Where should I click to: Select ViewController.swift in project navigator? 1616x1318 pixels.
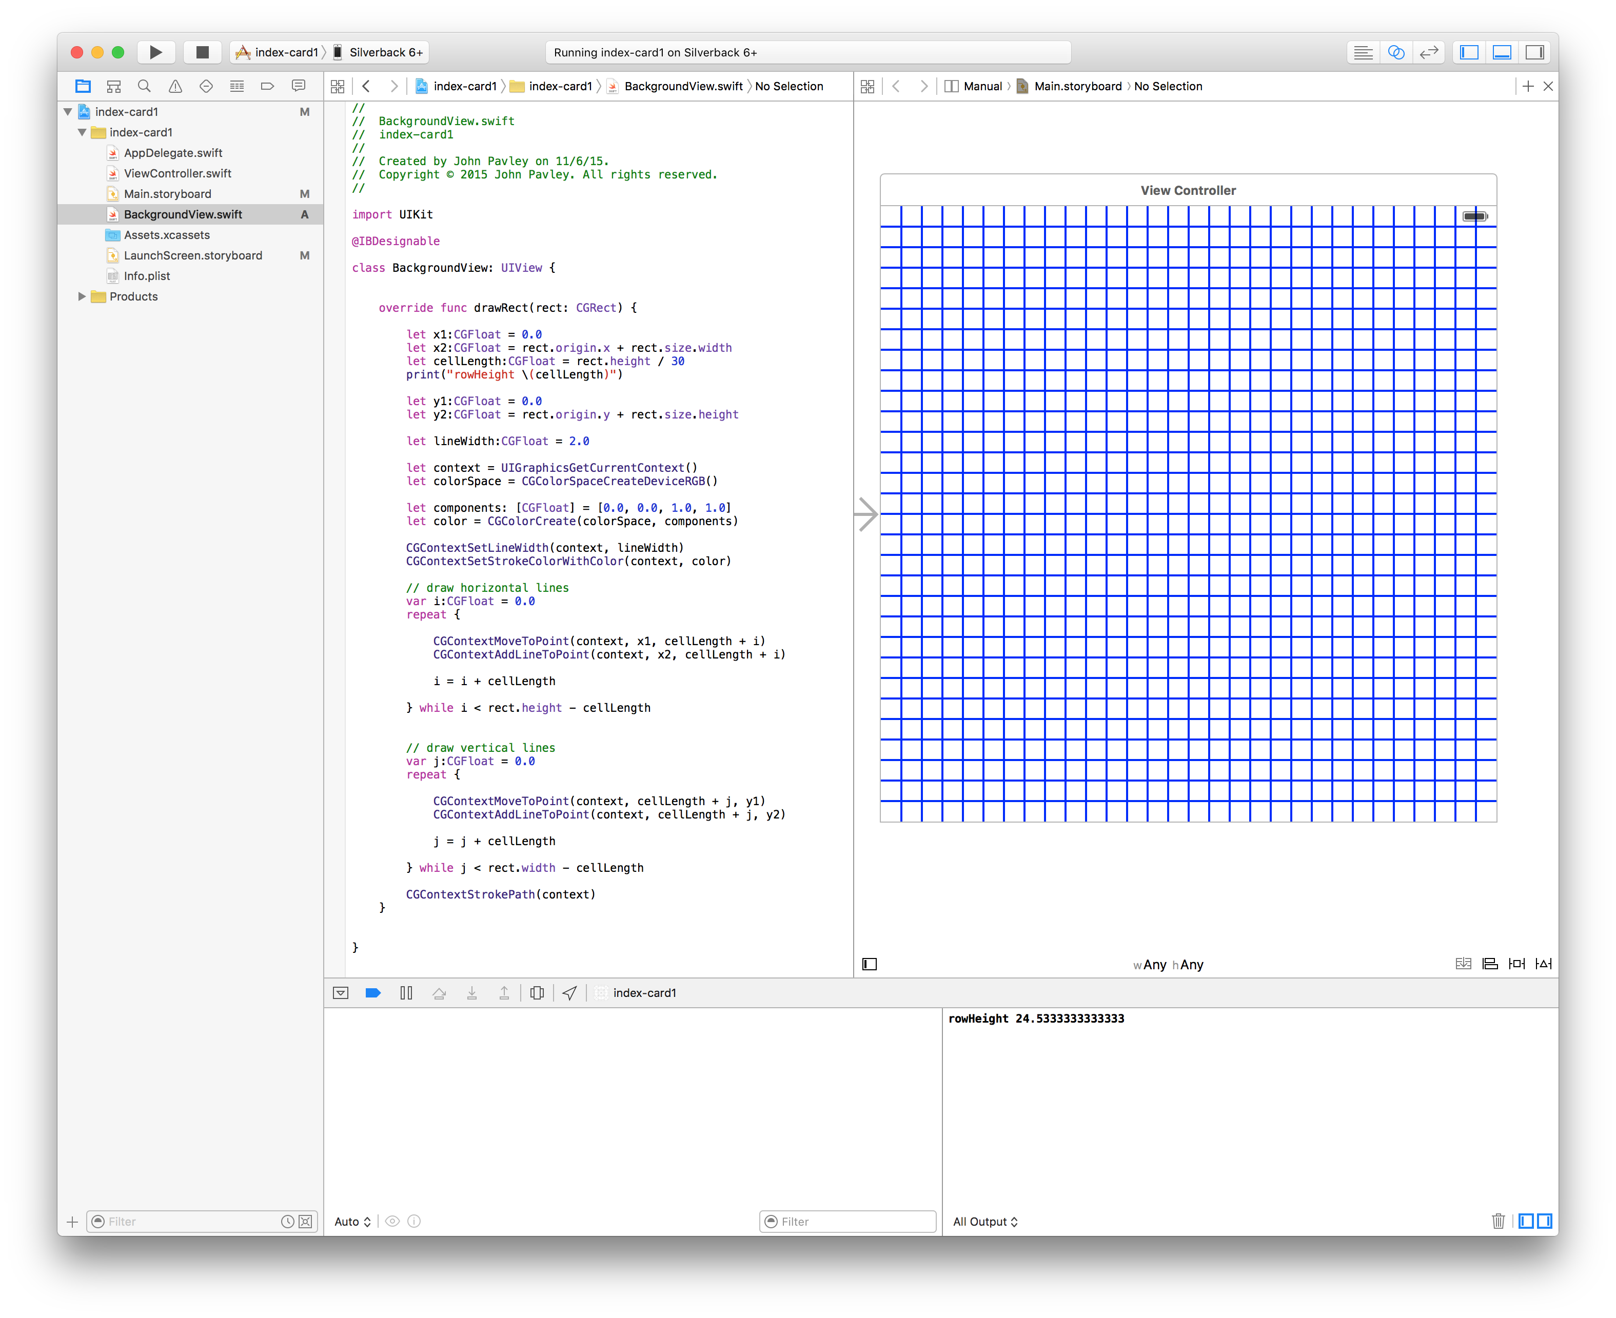(x=178, y=173)
